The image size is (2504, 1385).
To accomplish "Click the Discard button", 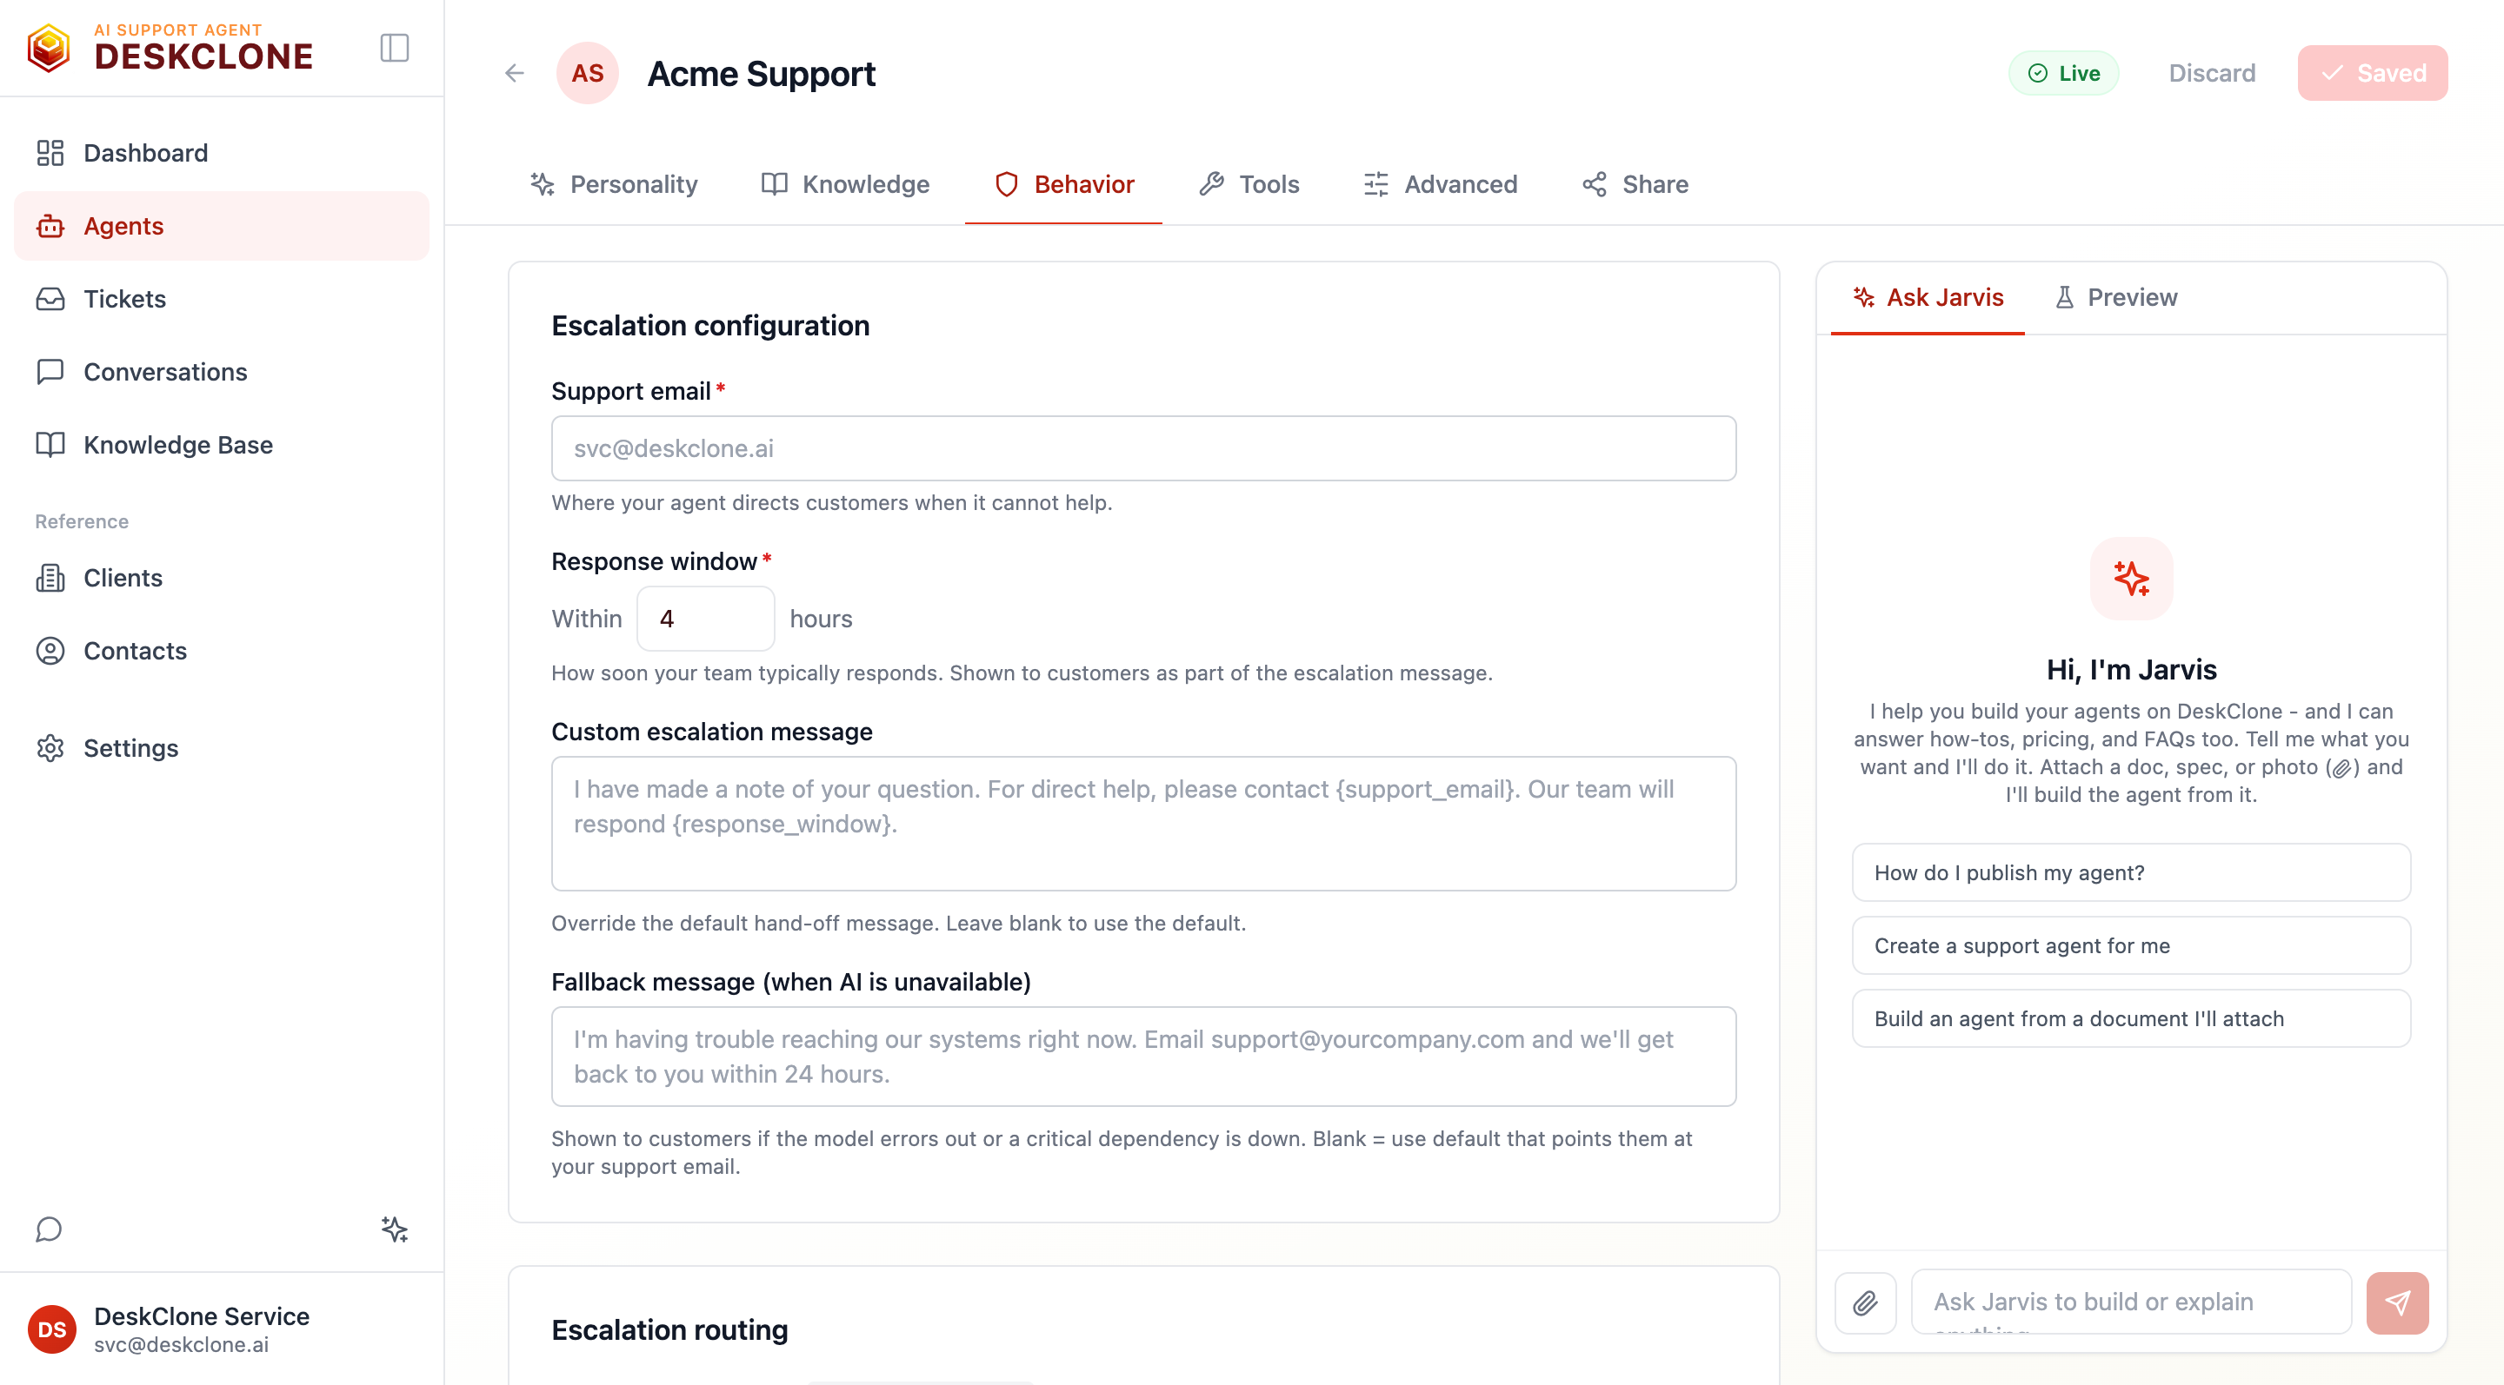I will click(2211, 73).
